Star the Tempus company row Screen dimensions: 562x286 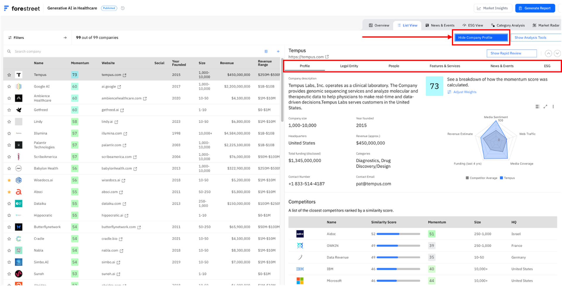tap(9, 75)
